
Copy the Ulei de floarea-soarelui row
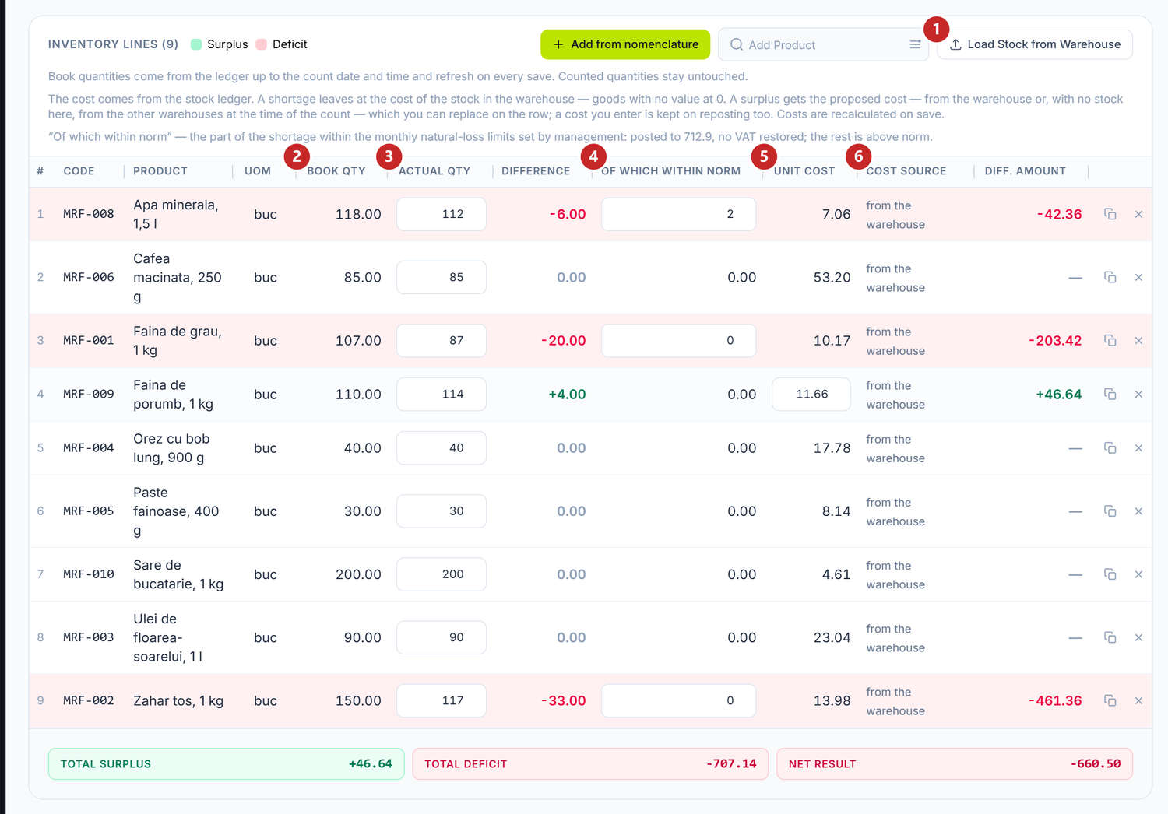[1110, 637]
